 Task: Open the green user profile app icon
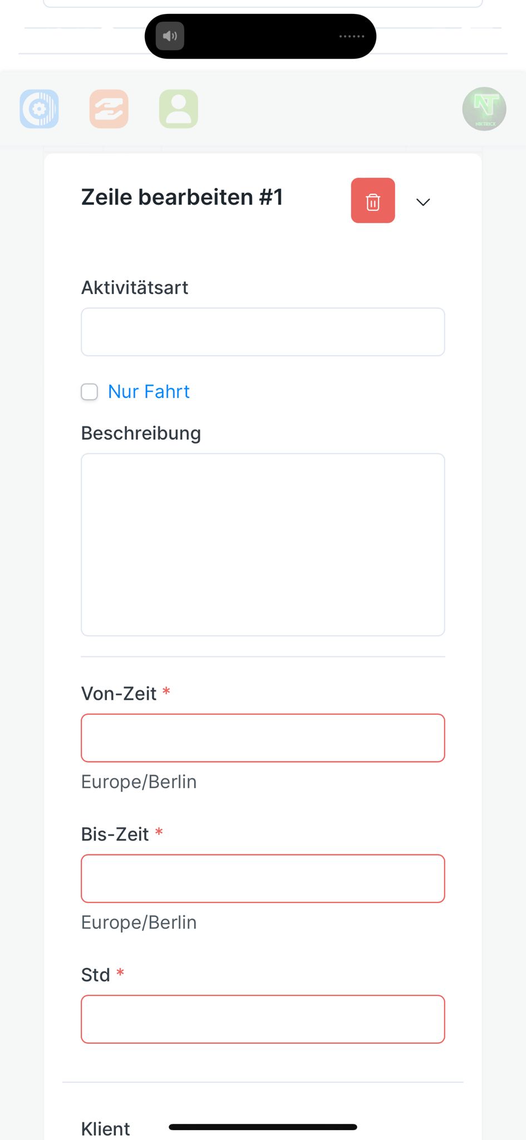(x=179, y=109)
